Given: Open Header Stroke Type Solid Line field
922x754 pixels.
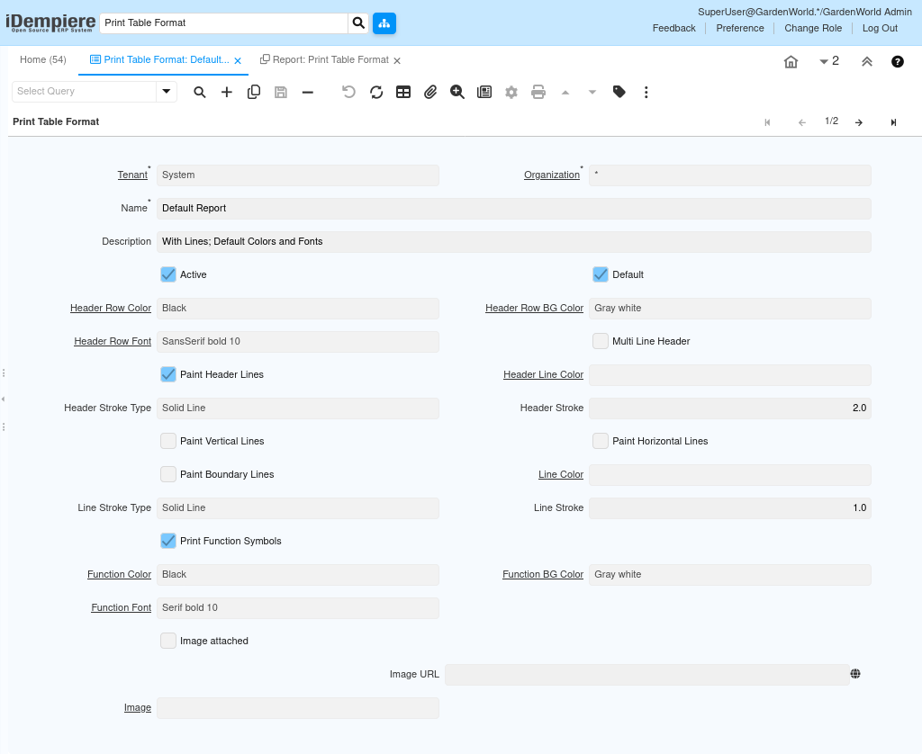Looking at the screenshot, I should coord(297,408).
